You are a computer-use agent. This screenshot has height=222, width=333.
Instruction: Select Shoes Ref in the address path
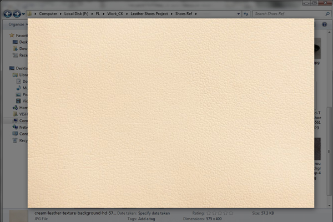pos(184,13)
